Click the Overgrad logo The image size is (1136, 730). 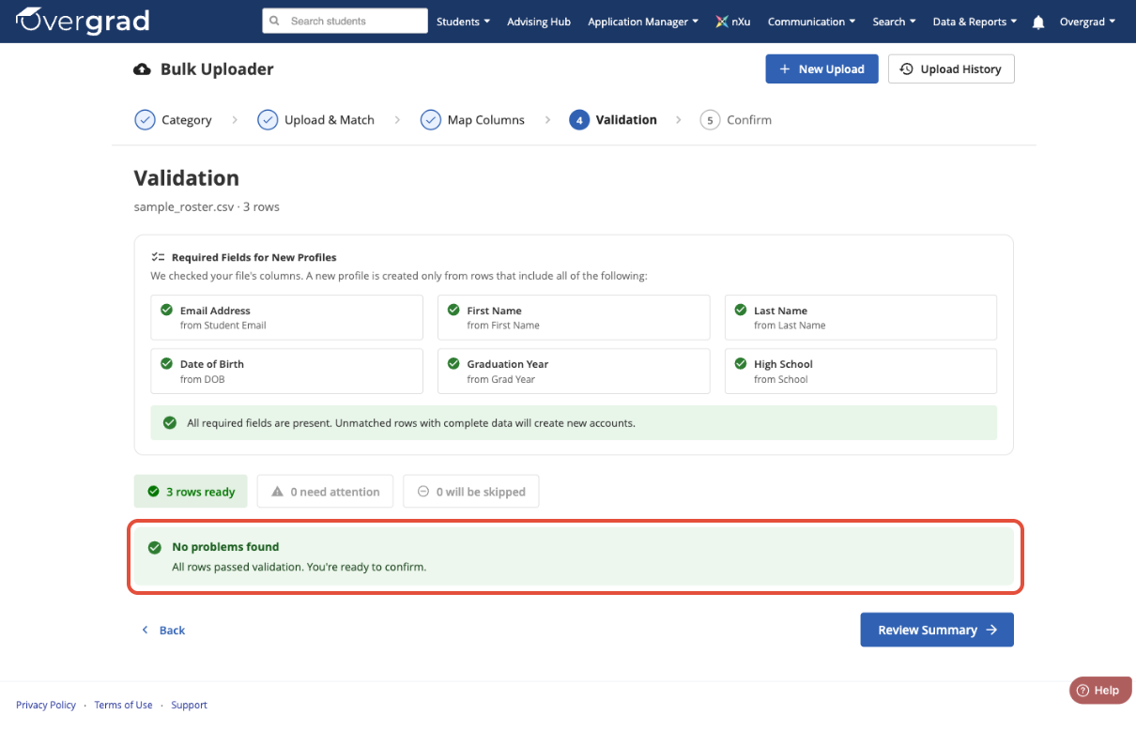point(83,21)
